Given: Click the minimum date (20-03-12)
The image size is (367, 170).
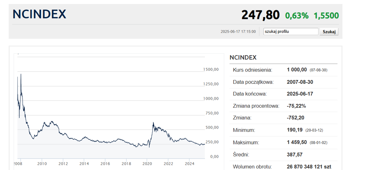Looking at the screenshot, I should coord(314,130).
